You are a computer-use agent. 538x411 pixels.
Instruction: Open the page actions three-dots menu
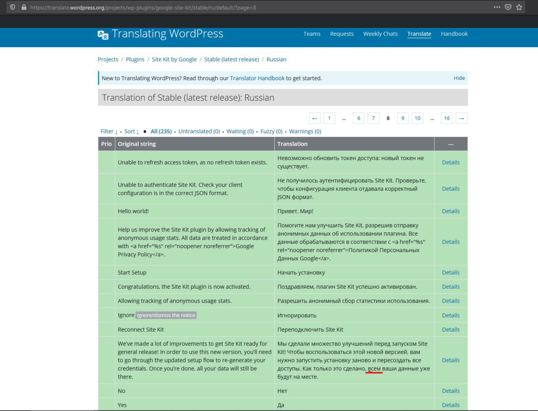tap(497, 7)
